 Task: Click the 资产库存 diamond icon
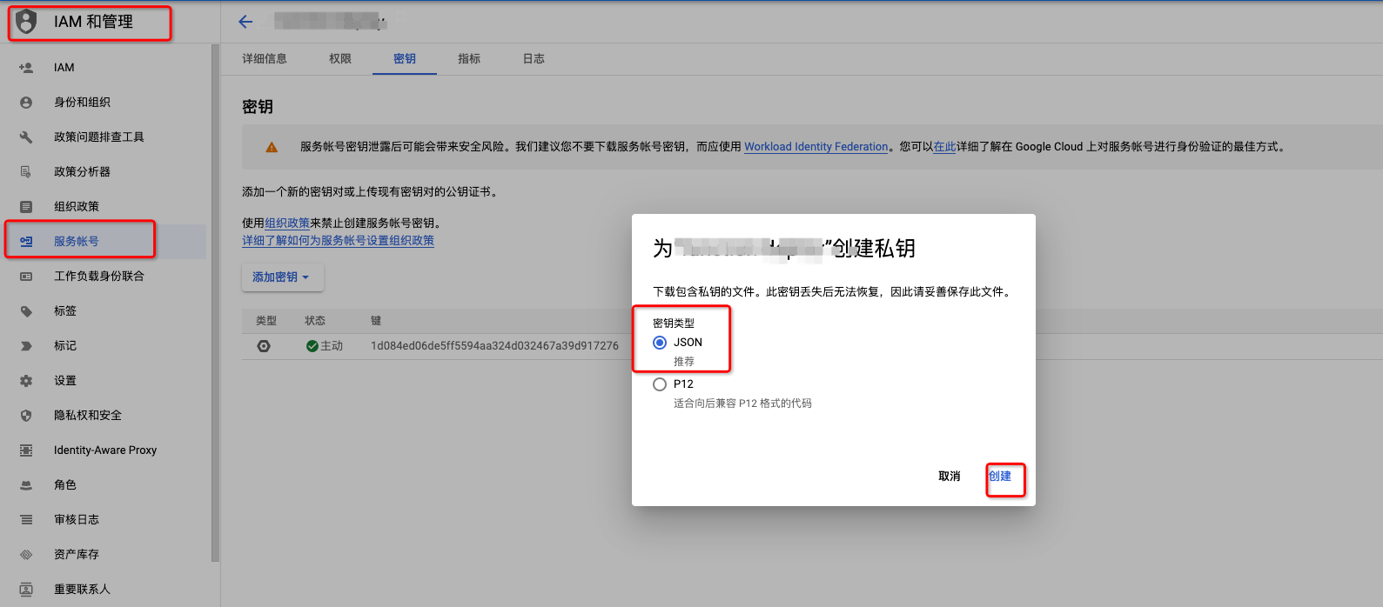[26, 554]
